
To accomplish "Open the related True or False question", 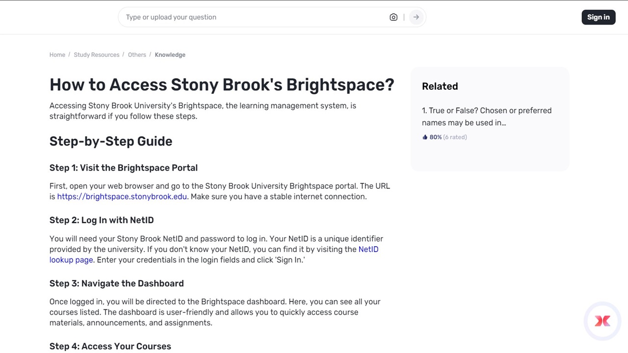I will click(486, 116).
